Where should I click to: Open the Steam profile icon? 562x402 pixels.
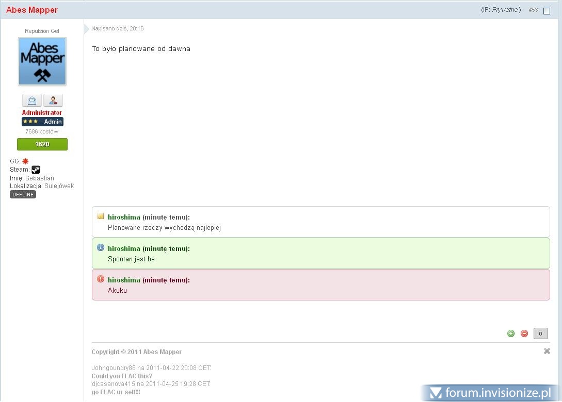point(36,170)
